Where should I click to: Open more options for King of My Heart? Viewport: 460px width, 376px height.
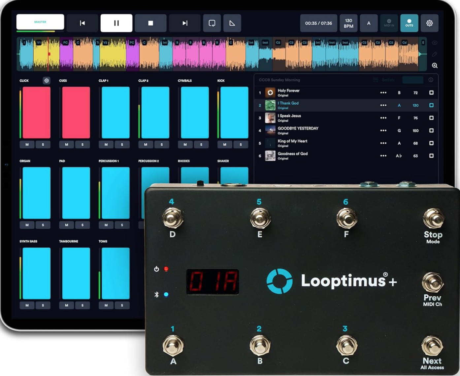[383, 143]
